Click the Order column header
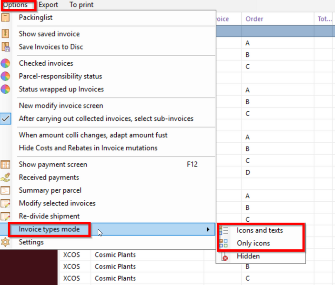335x285 pixels. pos(254,19)
